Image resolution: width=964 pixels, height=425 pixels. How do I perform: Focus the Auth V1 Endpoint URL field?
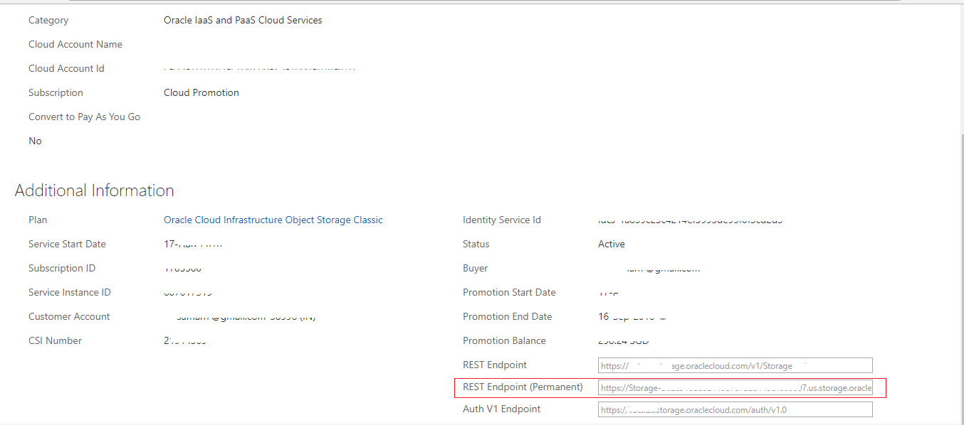tap(735, 409)
